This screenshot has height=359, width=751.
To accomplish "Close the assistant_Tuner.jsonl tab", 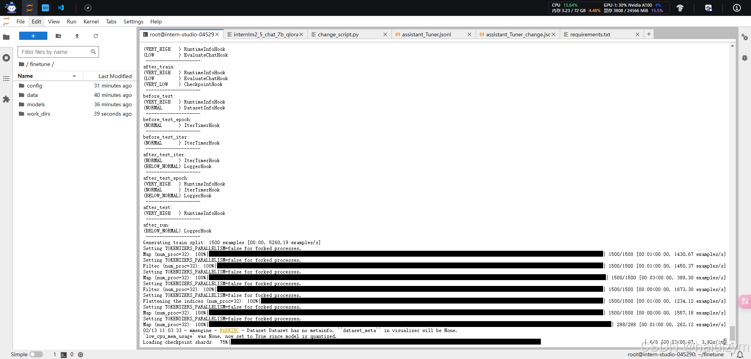I will point(469,34).
